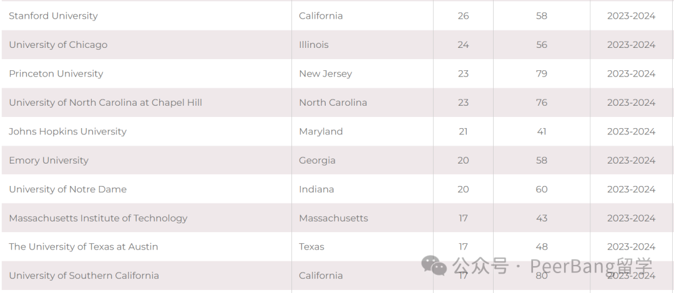Select the value 26 in Stanford row

coord(463,16)
